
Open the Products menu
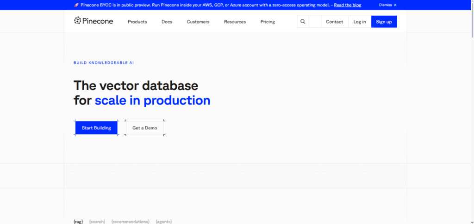pos(137,22)
